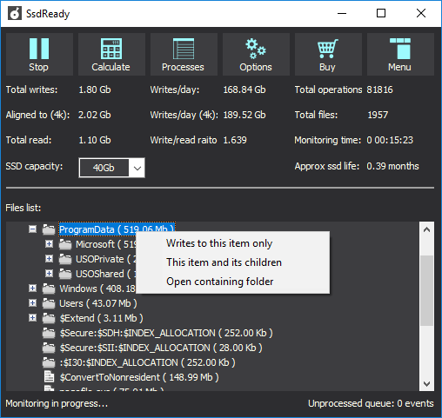This screenshot has height=418, width=442.
Task: Select $Extend ( 3.11 Mb ) row
Action: coord(101,318)
